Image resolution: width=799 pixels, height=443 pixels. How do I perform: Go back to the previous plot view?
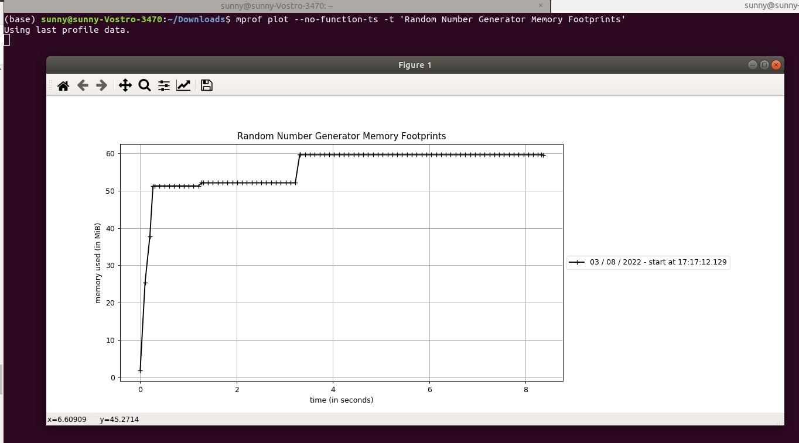pyautogui.click(x=83, y=85)
